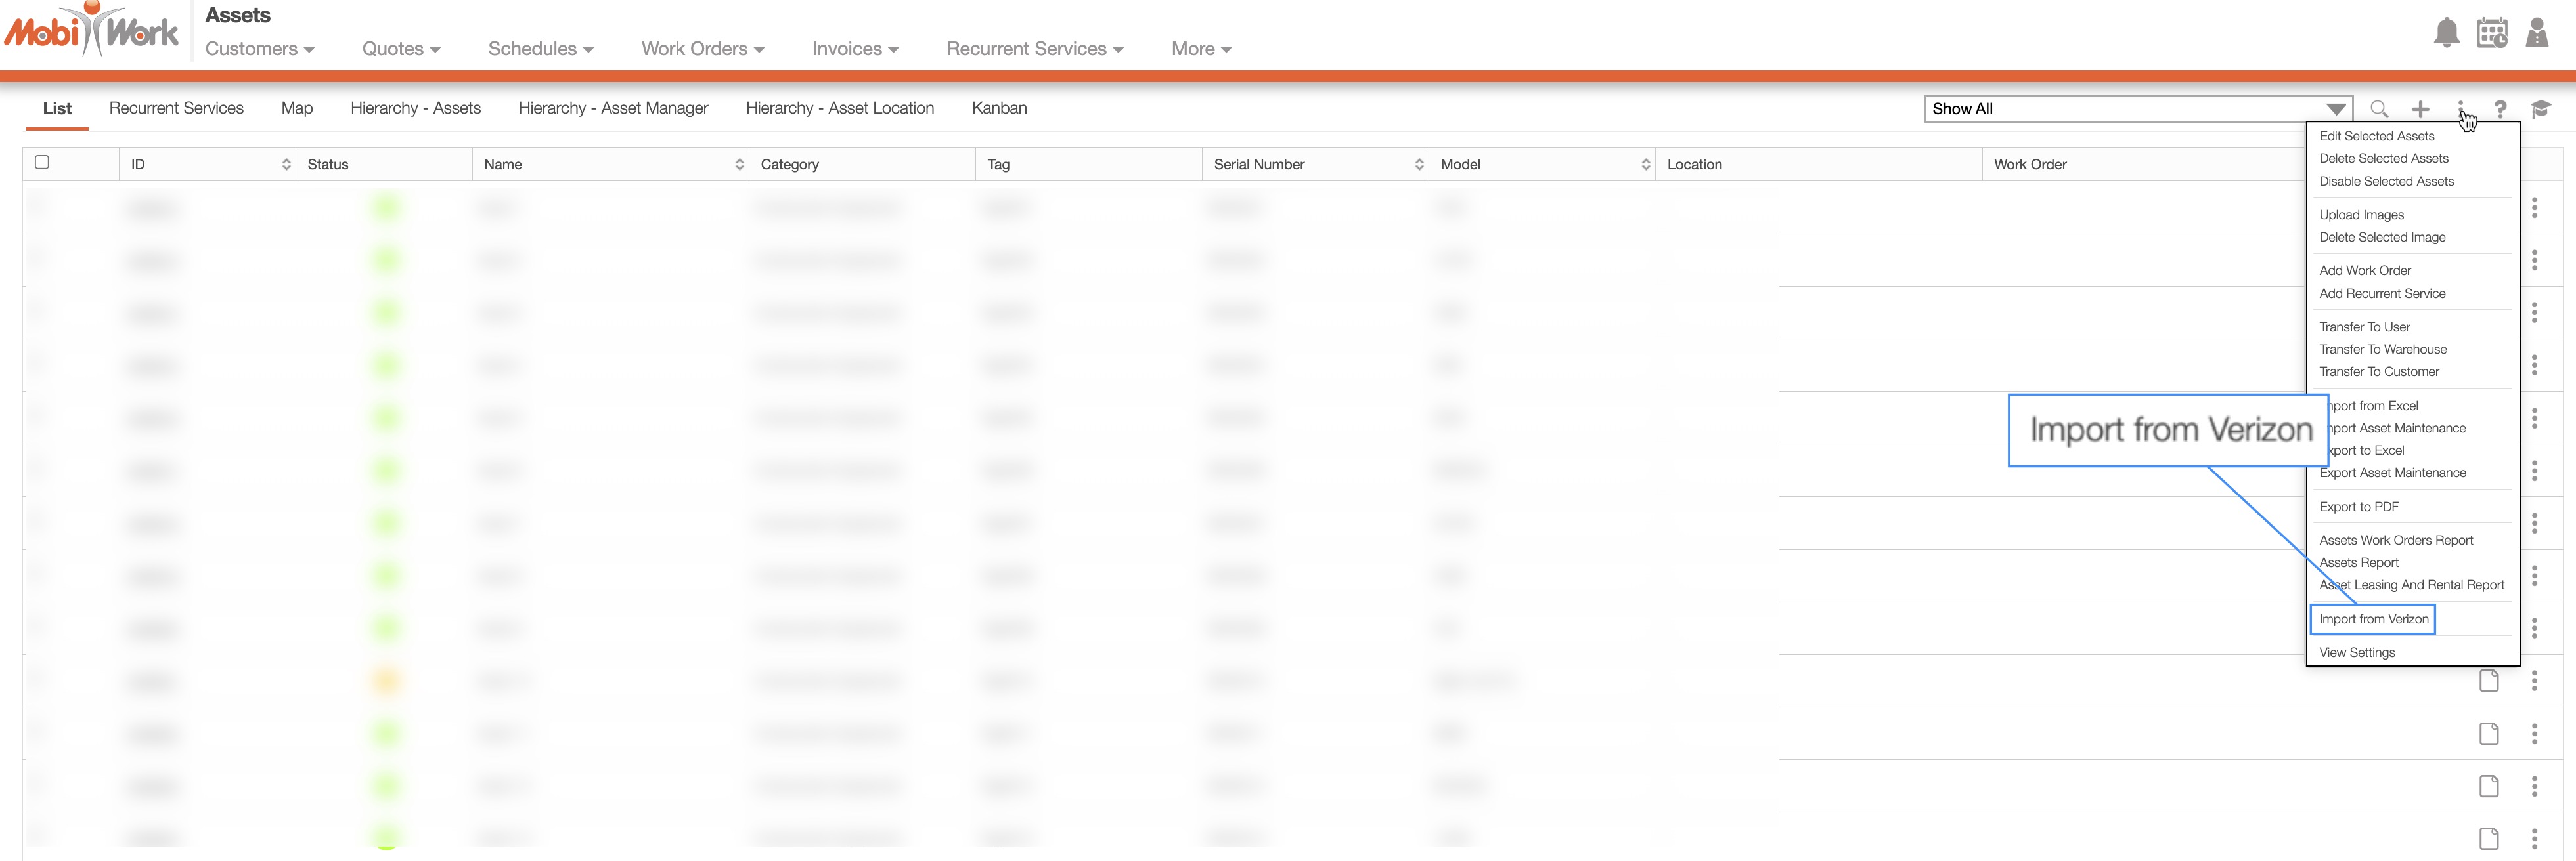Click the document icon in bottom row

2488,838
